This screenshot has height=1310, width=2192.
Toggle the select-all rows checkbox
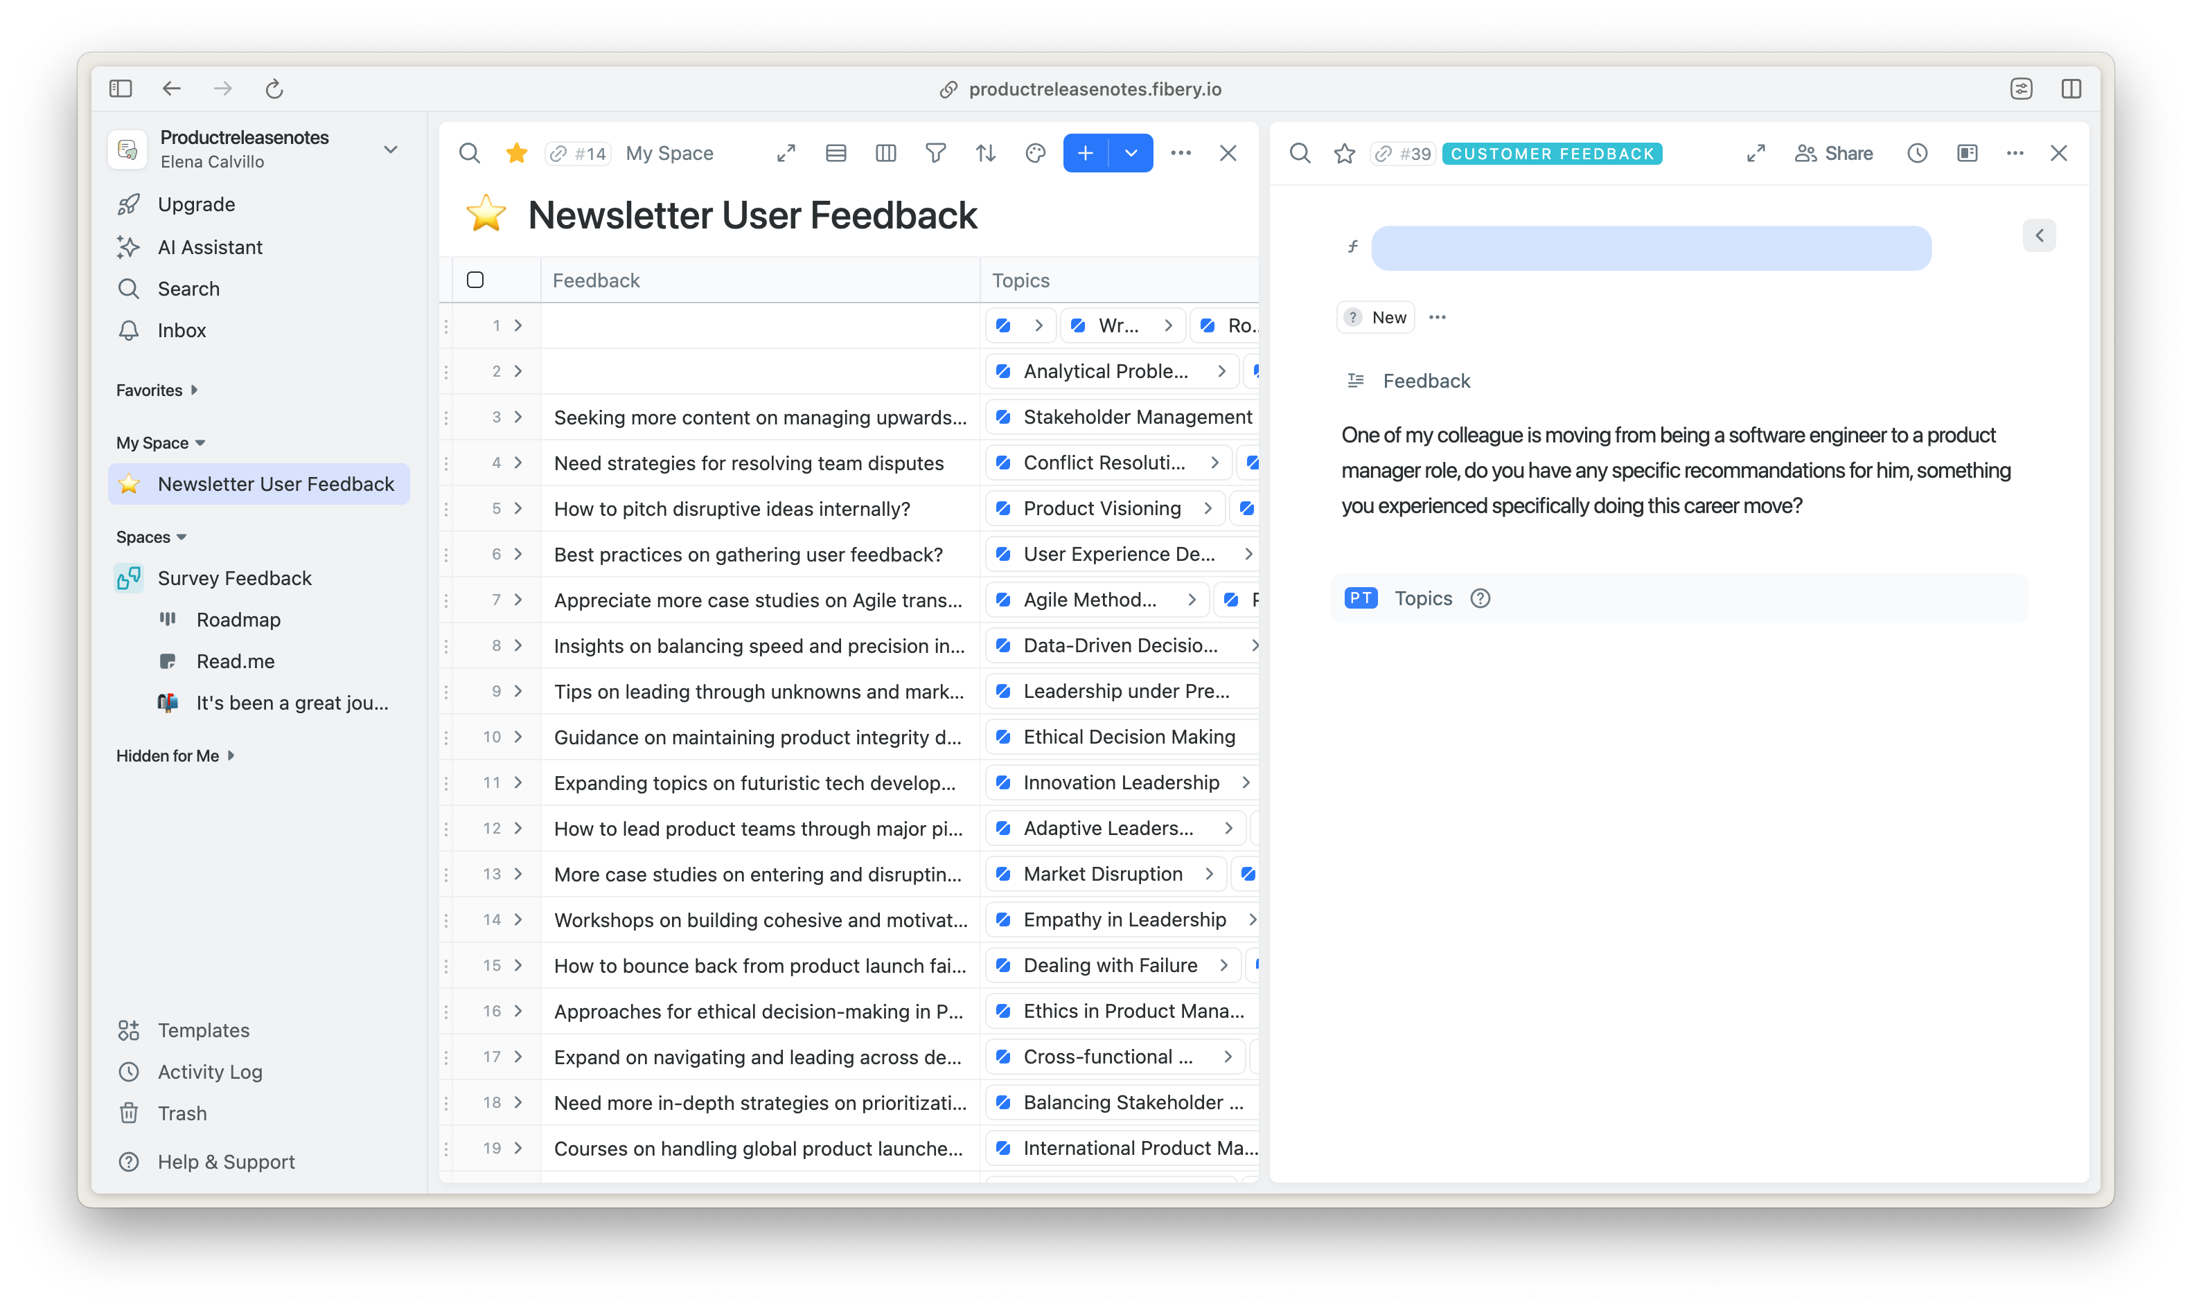[475, 280]
